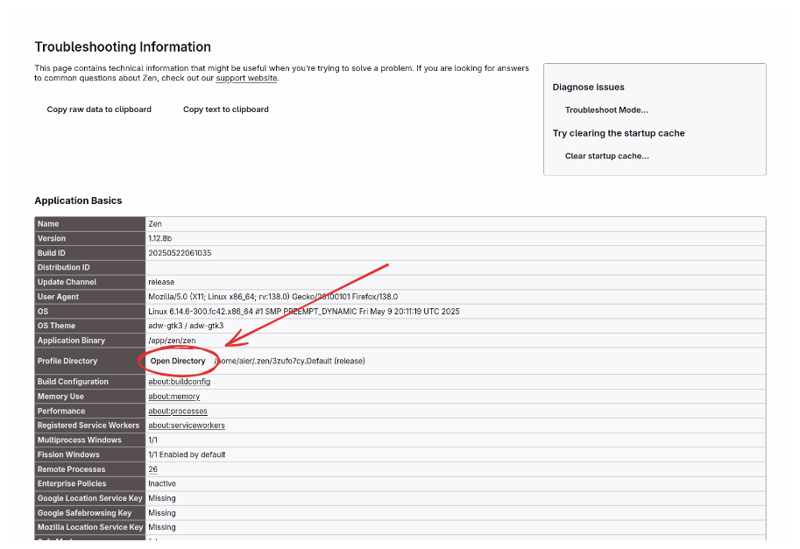Image resolution: width=800 pixels, height=549 pixels.
Task: Open the about:buildconfig link
Action: tap(179, 382)
